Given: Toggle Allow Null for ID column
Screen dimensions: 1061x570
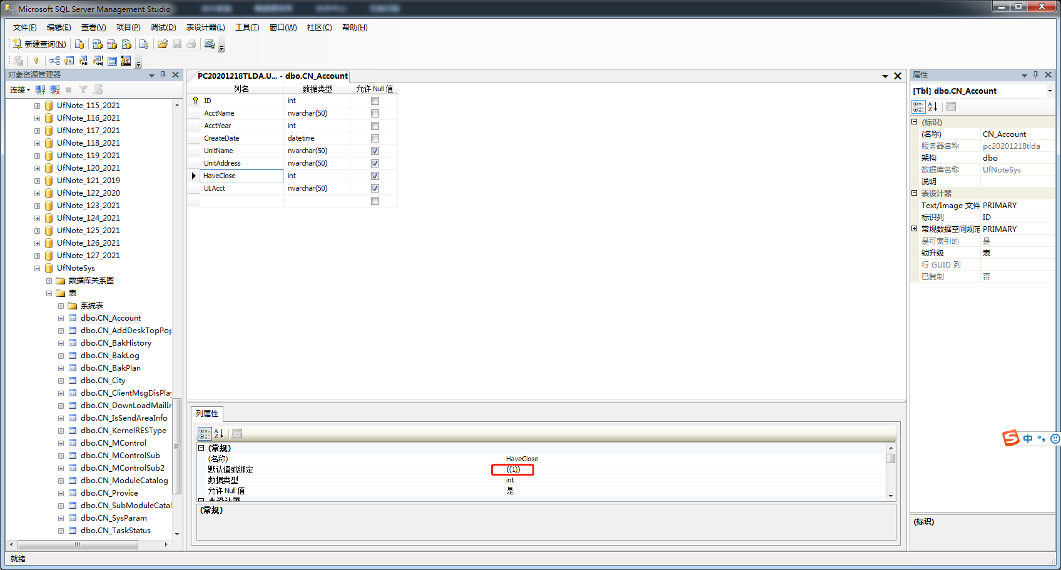Looking at the screenshot, I should [x=375, y=101].
